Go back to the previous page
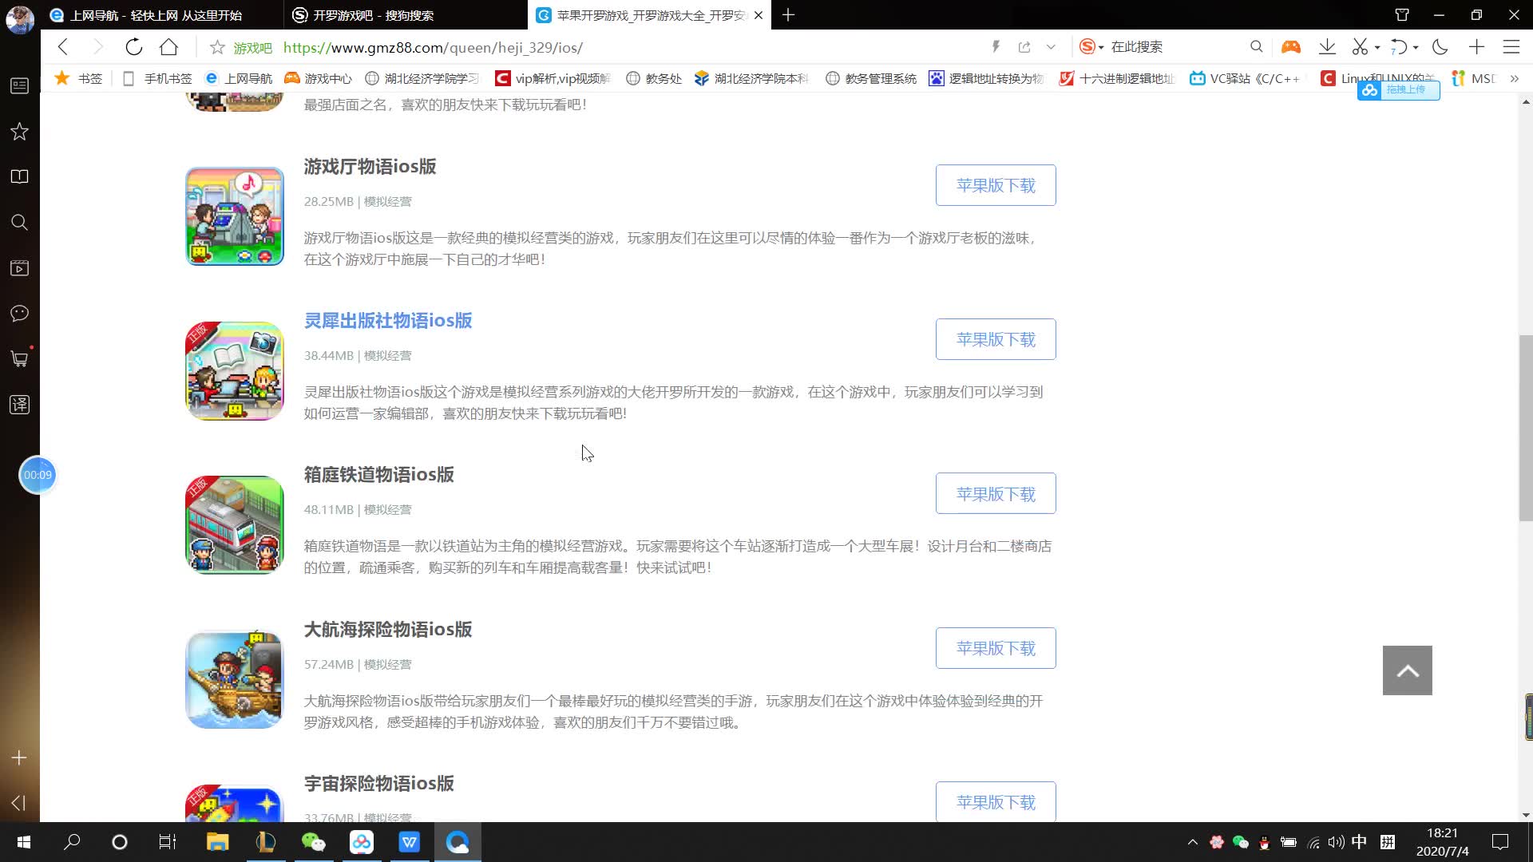1533x862 pixels. 63,47
